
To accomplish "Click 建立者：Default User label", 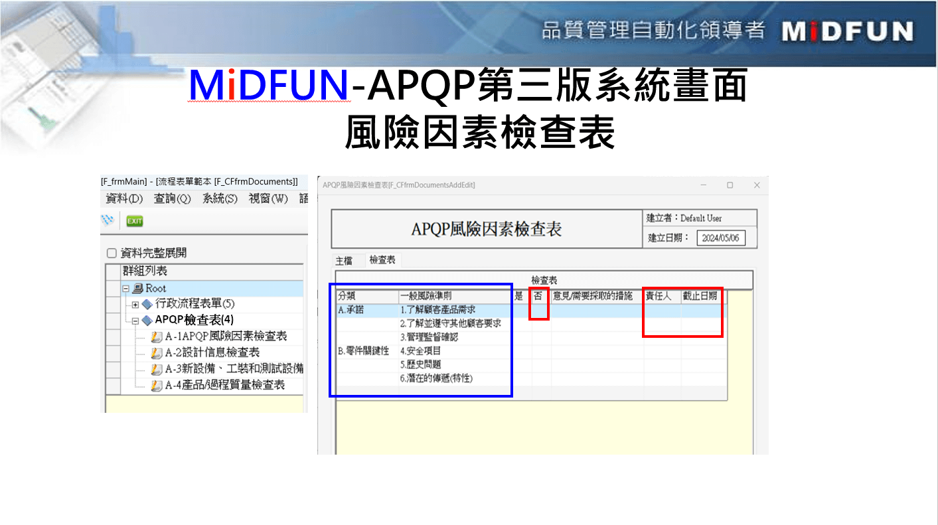I will click(684, 218).
